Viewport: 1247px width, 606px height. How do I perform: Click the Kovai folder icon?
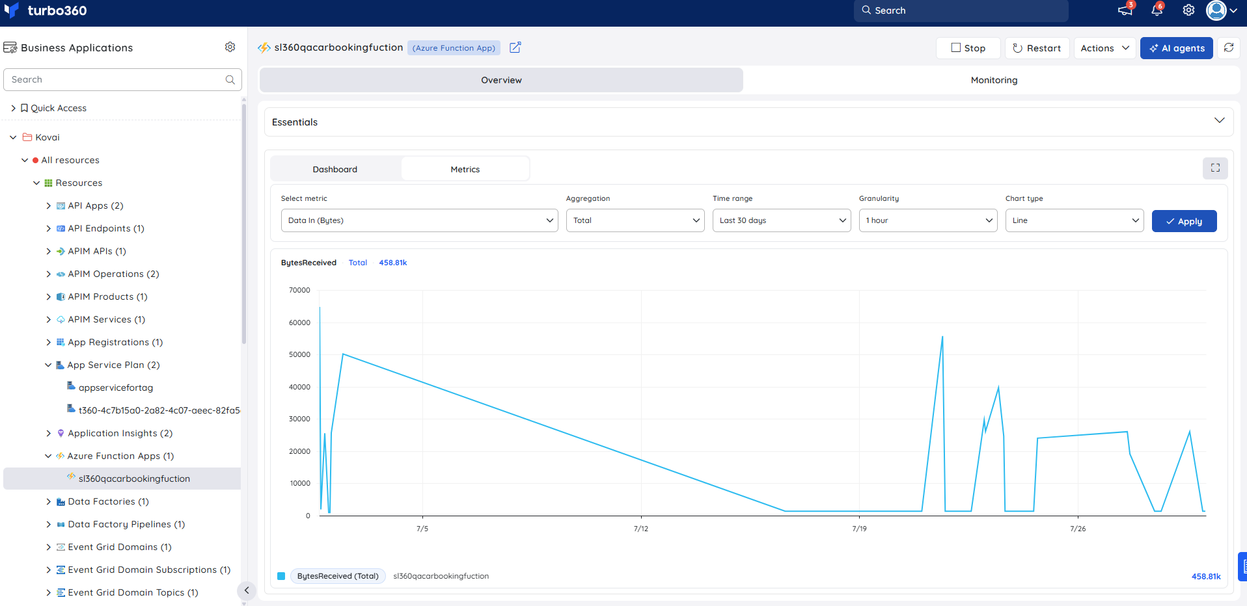pyautogui.click(x=27, y=137)
